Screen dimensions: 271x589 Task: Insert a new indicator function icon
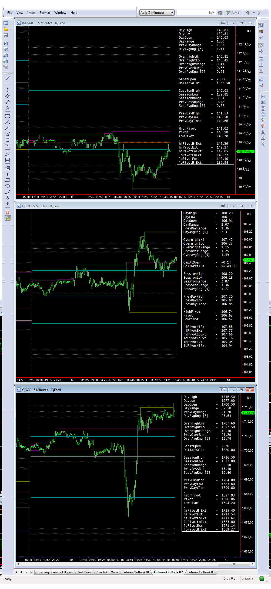pos(6,55)
